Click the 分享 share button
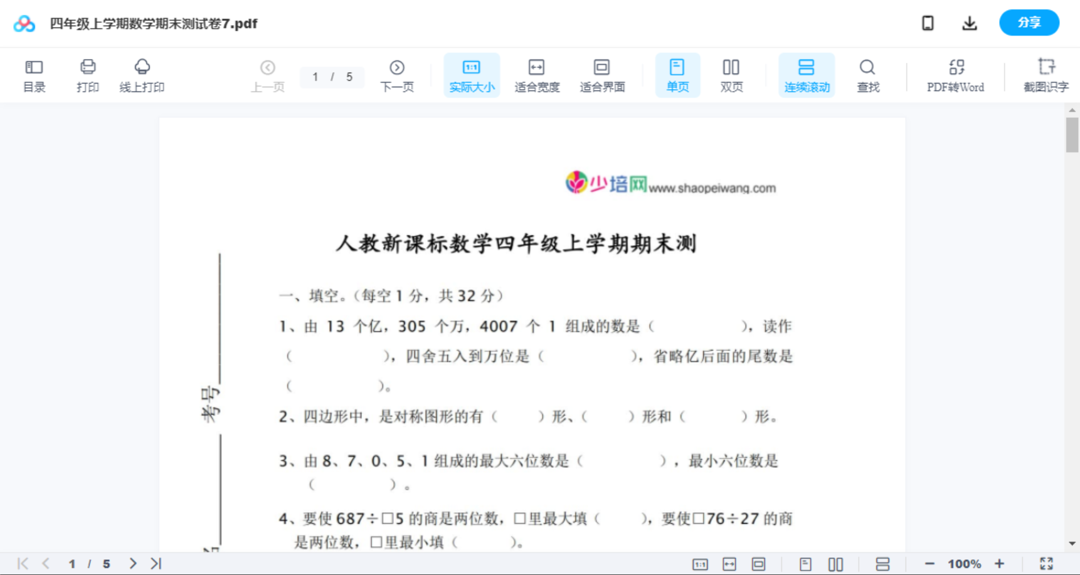Image resolution: width=1080 pixels, height=575 pixels. tap(1029, 23)
